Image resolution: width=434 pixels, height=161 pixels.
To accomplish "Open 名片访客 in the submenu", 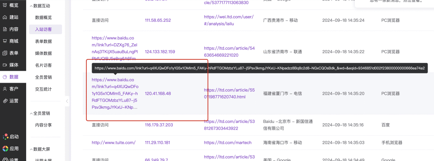I will (x=43, y=65).
